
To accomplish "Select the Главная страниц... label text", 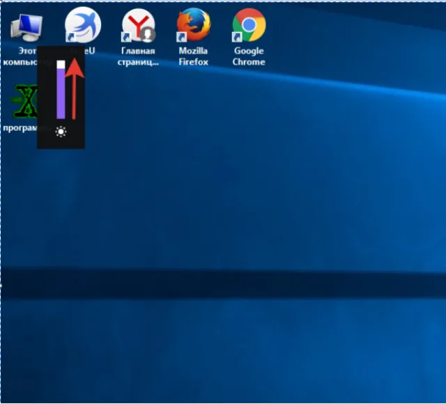I will (x=138, y=56).
